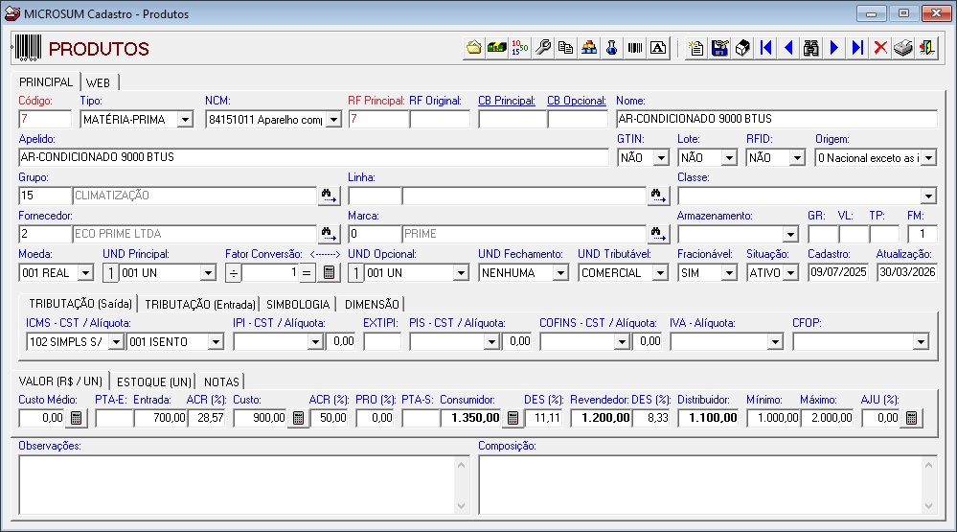Expand the NCM dropdown

tap(333, 119)
